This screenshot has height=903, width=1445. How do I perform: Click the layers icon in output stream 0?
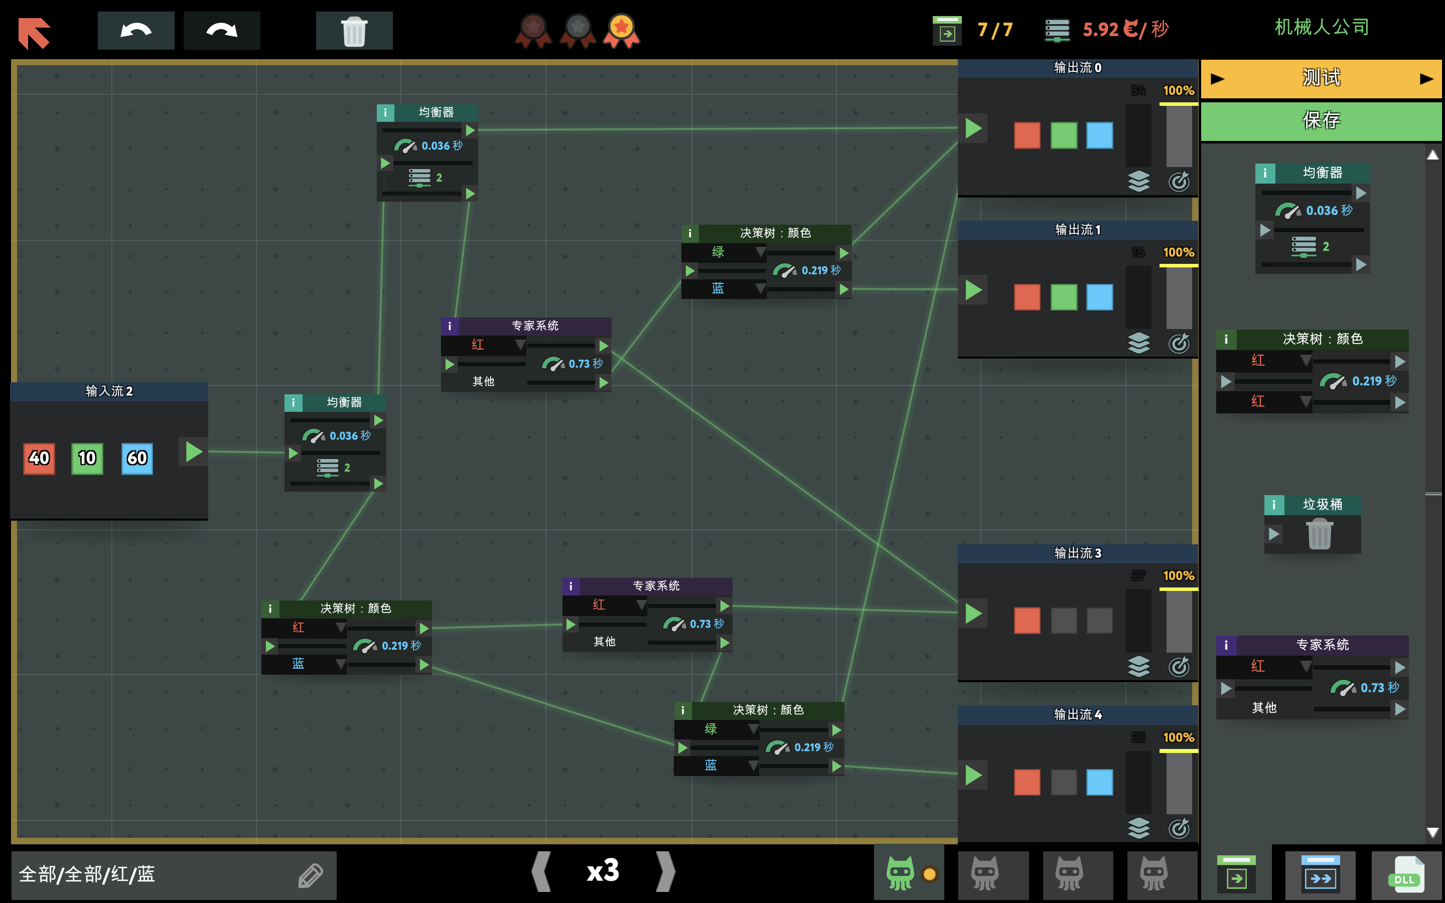click(1138, 181)
